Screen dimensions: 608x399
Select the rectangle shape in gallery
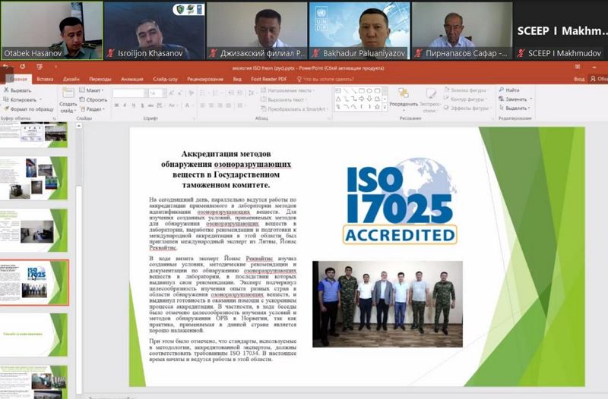pyautogui.click(x=362, y=91)
